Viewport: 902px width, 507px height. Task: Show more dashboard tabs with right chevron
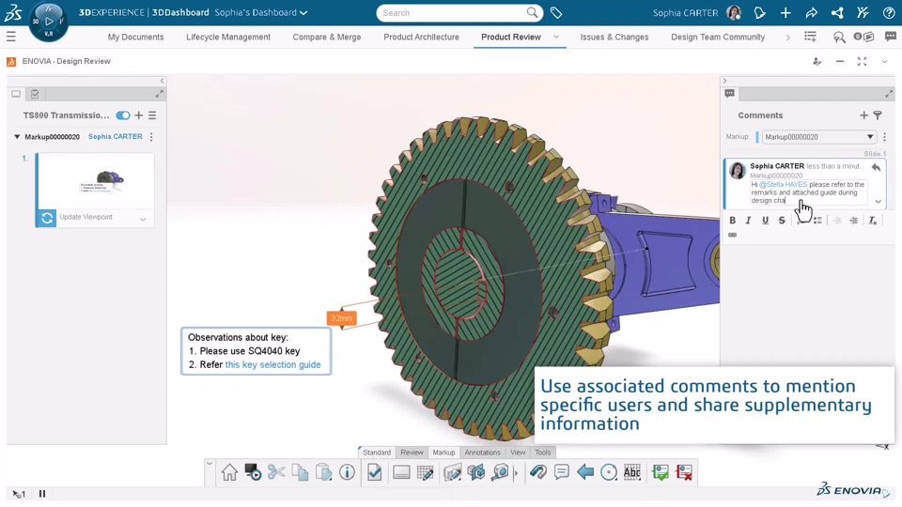pos(787,38)
